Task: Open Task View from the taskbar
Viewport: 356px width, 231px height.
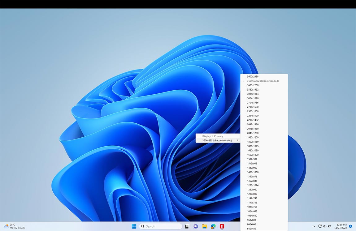Action: point(187,226)
